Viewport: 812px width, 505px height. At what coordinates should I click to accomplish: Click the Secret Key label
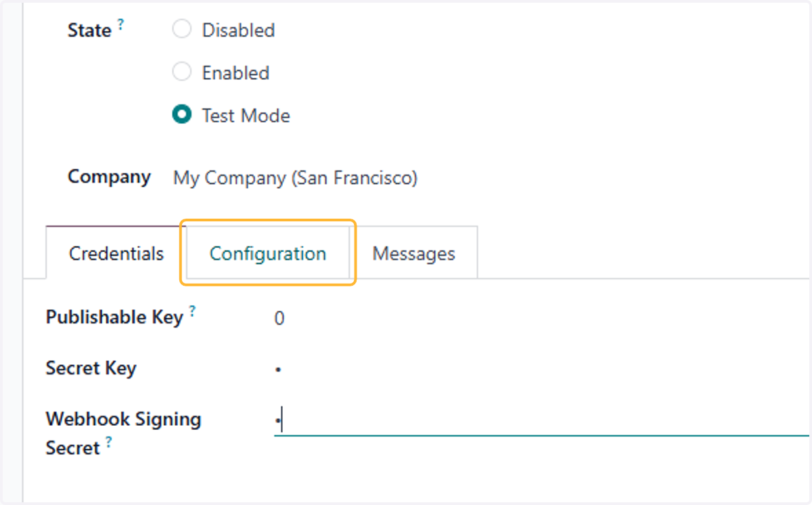91,368
